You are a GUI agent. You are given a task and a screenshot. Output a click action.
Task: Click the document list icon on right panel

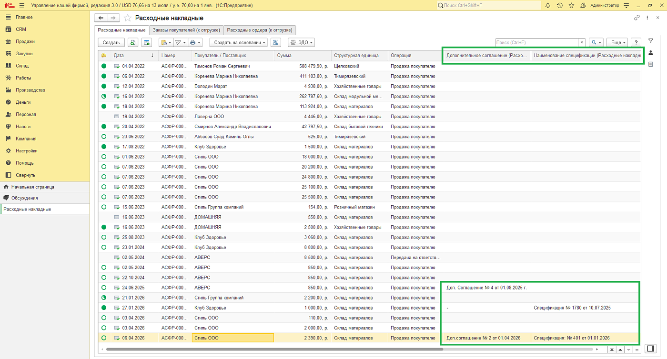pos(650,64)
